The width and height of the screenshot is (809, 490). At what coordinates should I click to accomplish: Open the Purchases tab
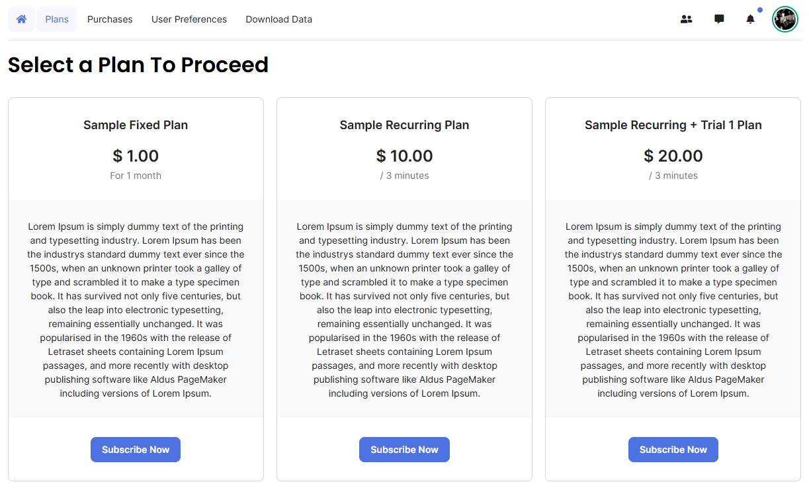(110, 19)
